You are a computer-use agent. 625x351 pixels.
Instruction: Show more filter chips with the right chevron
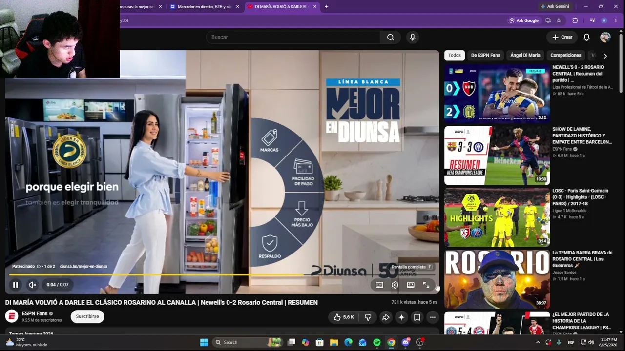[x=605, y=56]
